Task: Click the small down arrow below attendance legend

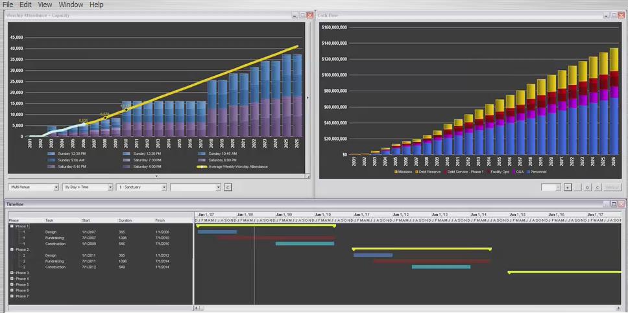Action: click(156, 176)
